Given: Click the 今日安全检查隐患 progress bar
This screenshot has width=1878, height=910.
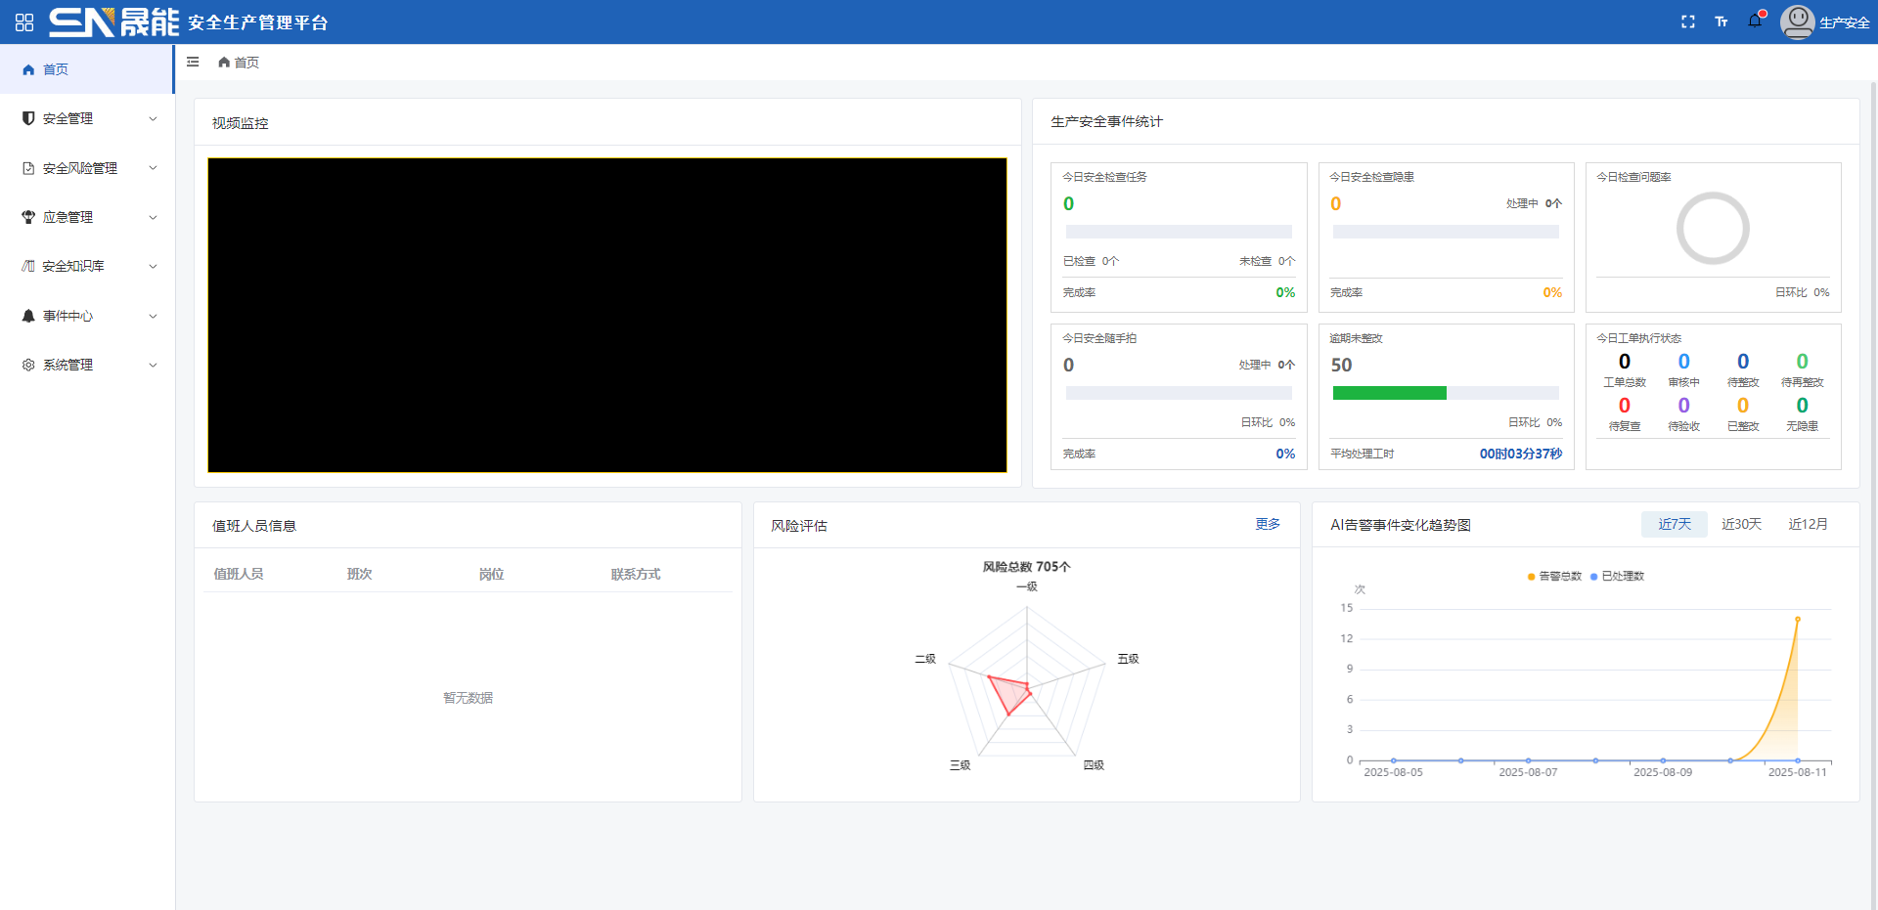Looking at the screenshot, I should point(1446,232).
